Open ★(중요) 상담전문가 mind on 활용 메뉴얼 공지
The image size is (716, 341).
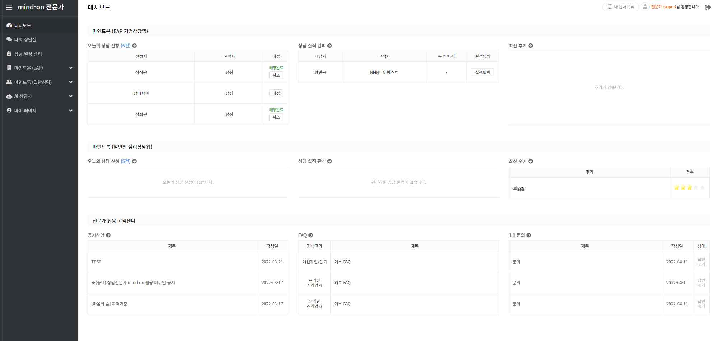coord(133,283)
